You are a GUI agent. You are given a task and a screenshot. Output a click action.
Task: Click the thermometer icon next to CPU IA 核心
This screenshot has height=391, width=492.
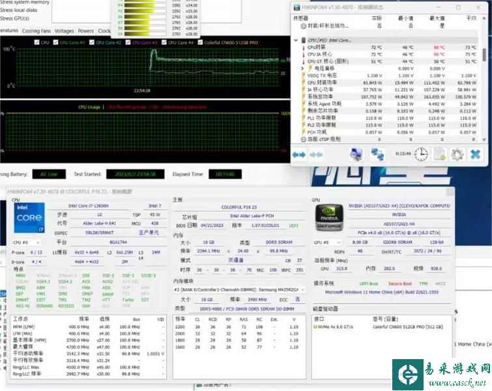coord(304,54)
